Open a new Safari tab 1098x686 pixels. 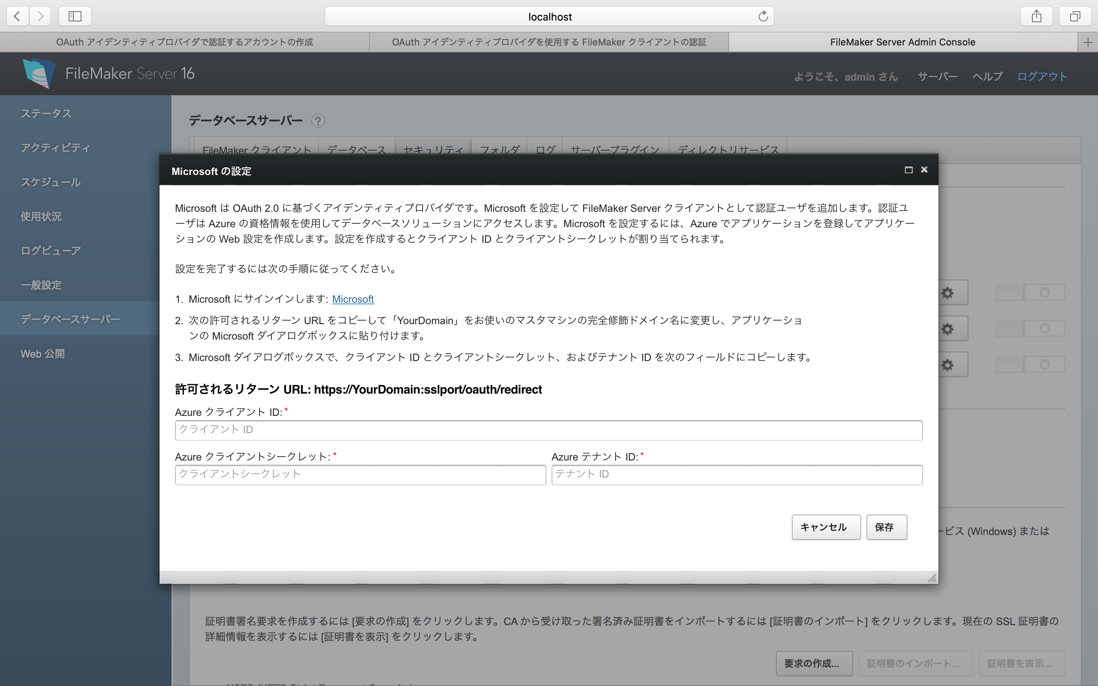click(x=1088, y=42)
